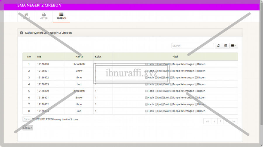The height and width of the screenshot is (147, 263).
Task: Go to first page with << button
Action: tap(207, 121)
